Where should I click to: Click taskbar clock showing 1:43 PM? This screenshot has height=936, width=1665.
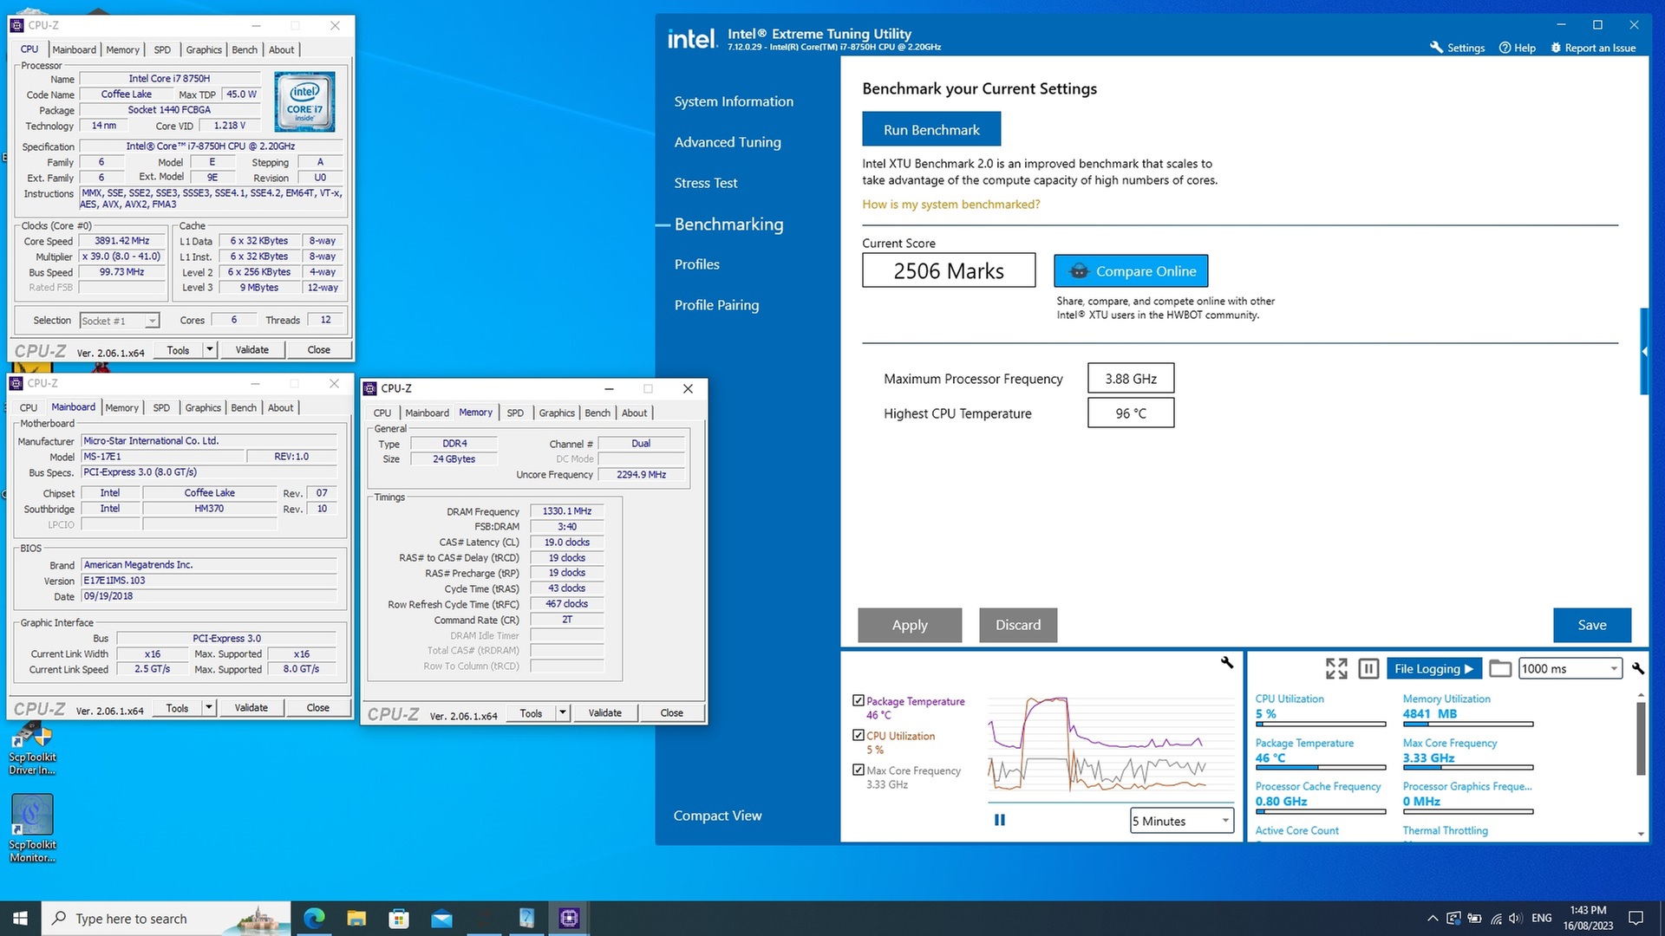pyautogui.click(x=1588, y=918)
